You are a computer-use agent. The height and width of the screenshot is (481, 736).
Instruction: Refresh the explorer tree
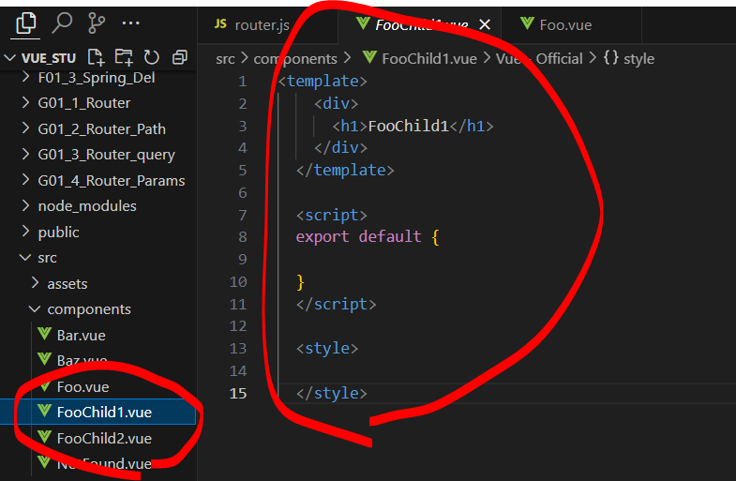click(152, 57)
